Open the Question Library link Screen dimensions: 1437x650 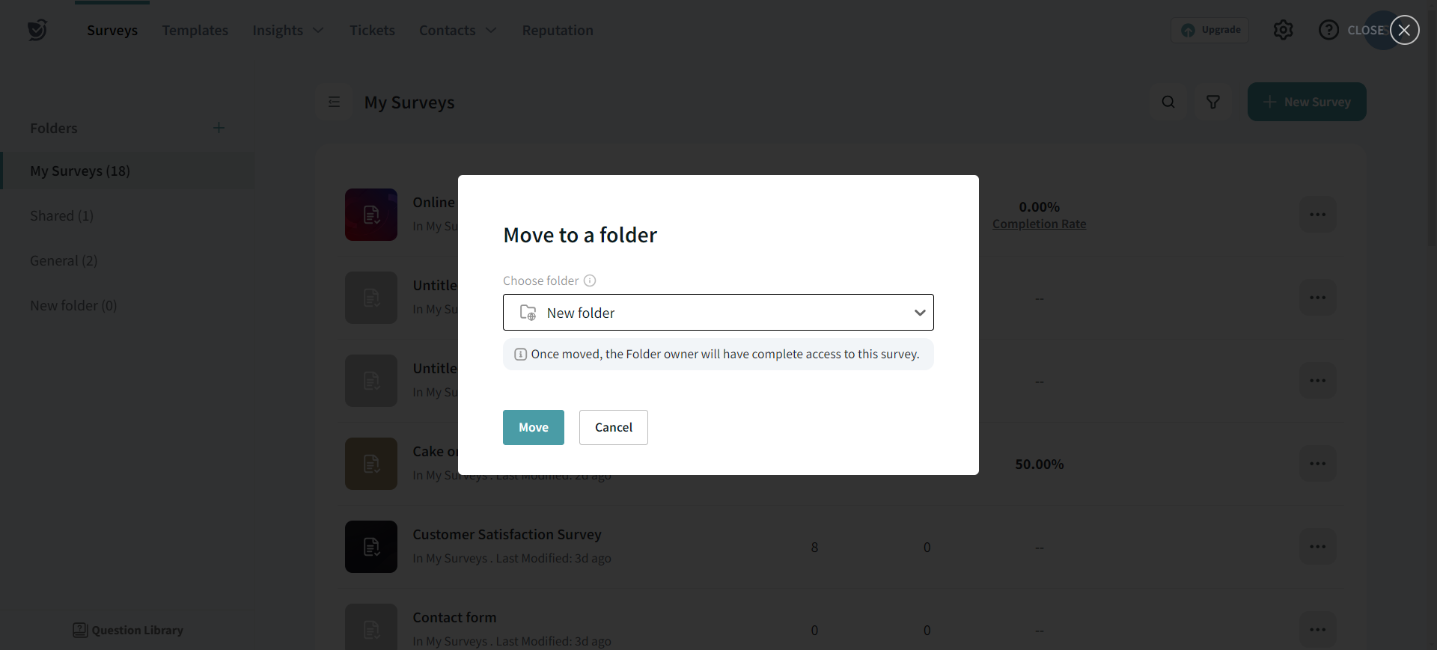click(128, 631)
